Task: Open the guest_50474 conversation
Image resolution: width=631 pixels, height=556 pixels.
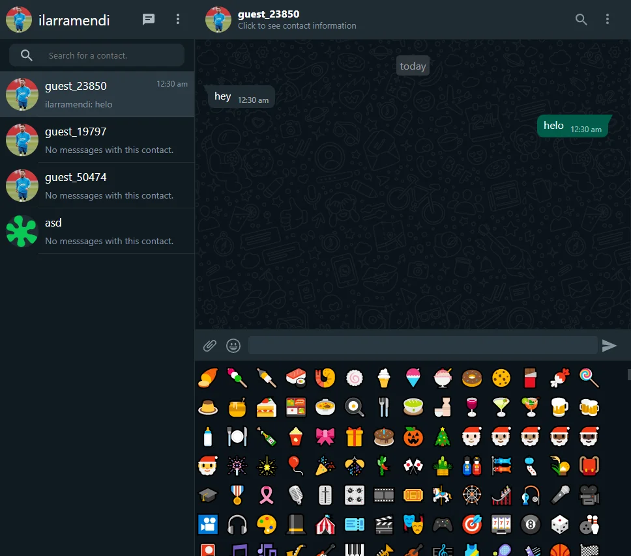Action: 97,186
